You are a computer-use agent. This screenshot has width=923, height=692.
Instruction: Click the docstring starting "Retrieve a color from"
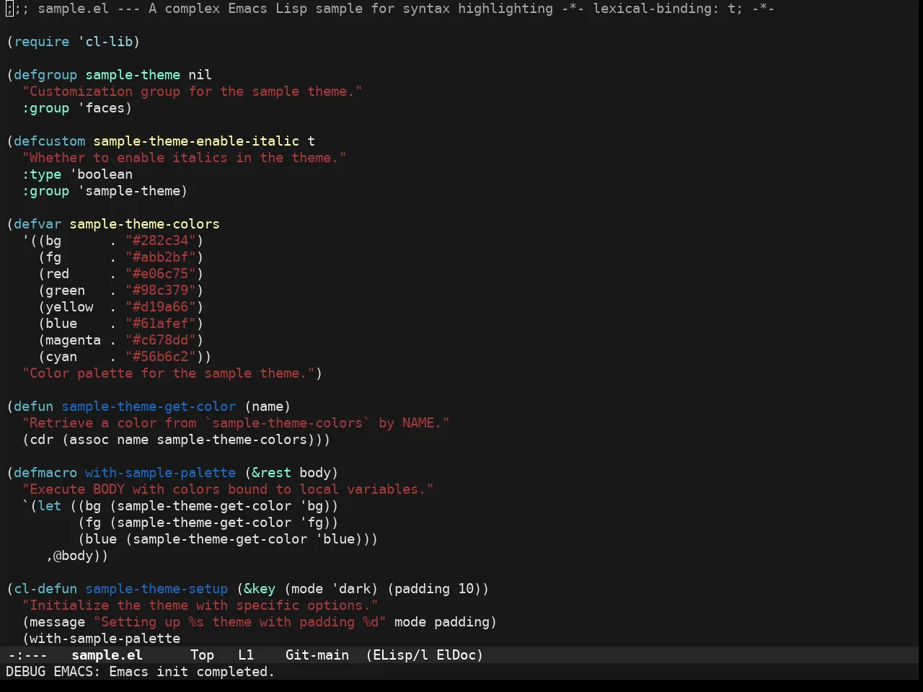236,422
